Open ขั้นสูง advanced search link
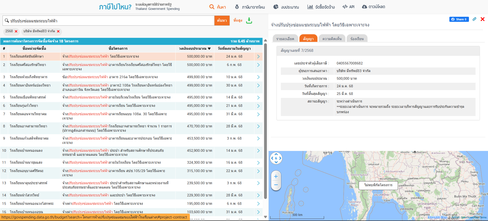 [x=238, y=20]
